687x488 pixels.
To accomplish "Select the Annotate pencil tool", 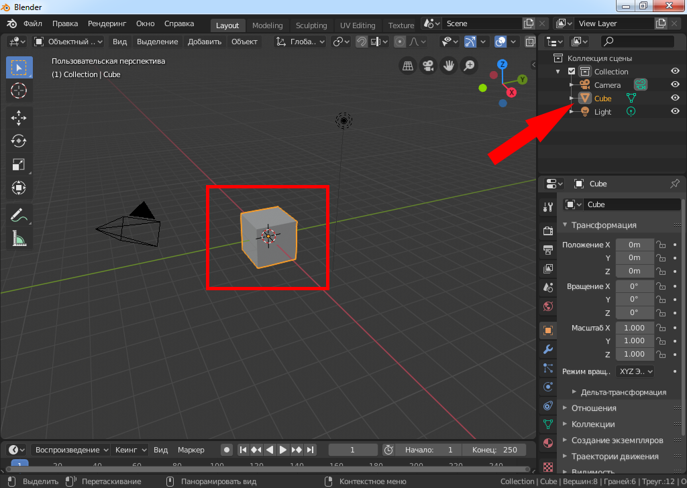I will click(x=19, y=216).
